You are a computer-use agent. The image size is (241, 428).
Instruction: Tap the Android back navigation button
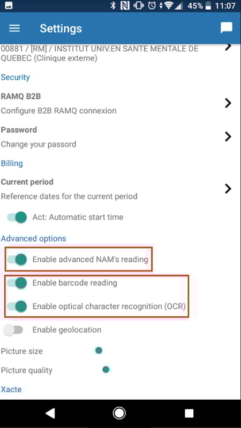click(x=50, y=414)
